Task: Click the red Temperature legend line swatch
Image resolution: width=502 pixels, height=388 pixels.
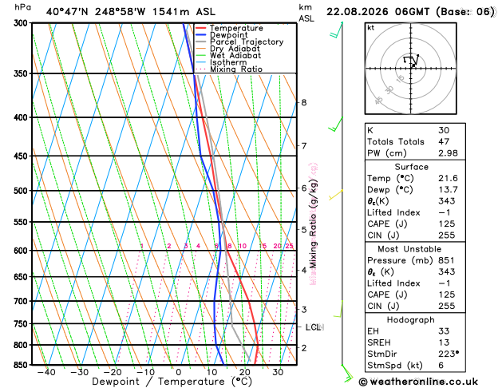Action: tap(201, 28)
